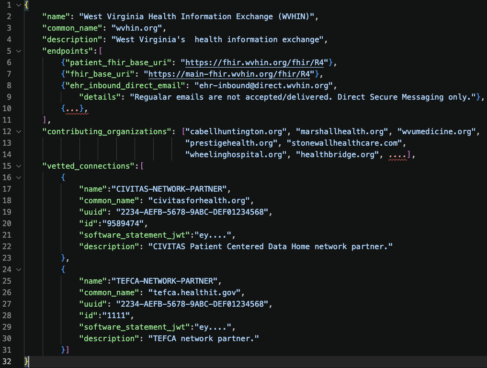Click the "marshallhealth.org" string
Image resolution: width=487 pixels, height=368 pixels.
click(342, 131)
